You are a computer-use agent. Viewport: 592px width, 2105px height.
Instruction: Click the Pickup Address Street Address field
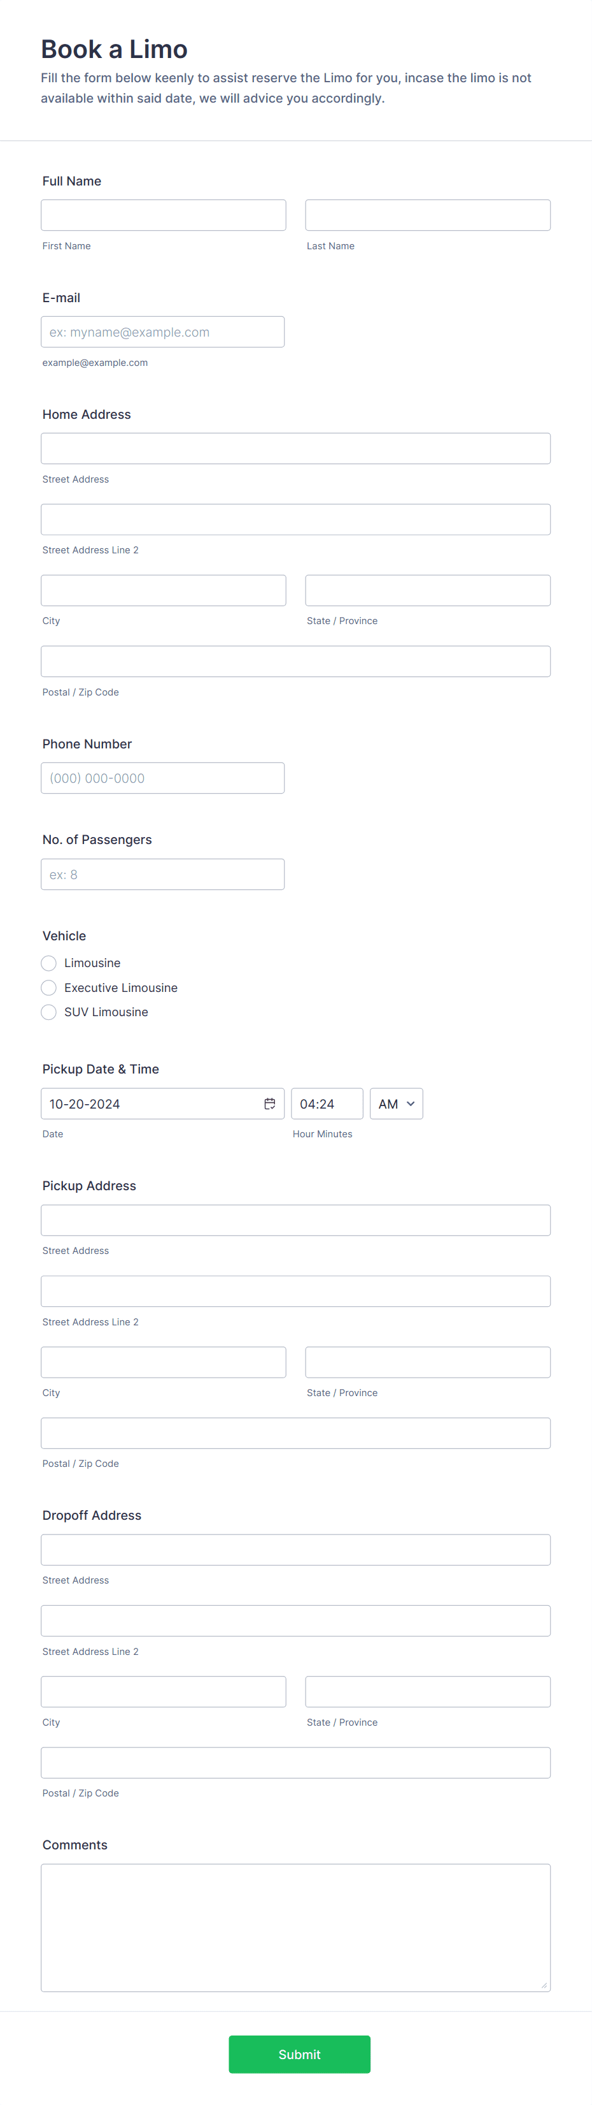click(295, 1219)
